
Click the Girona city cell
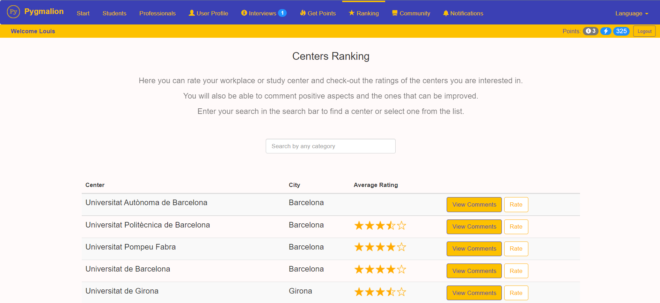(300, 291)
